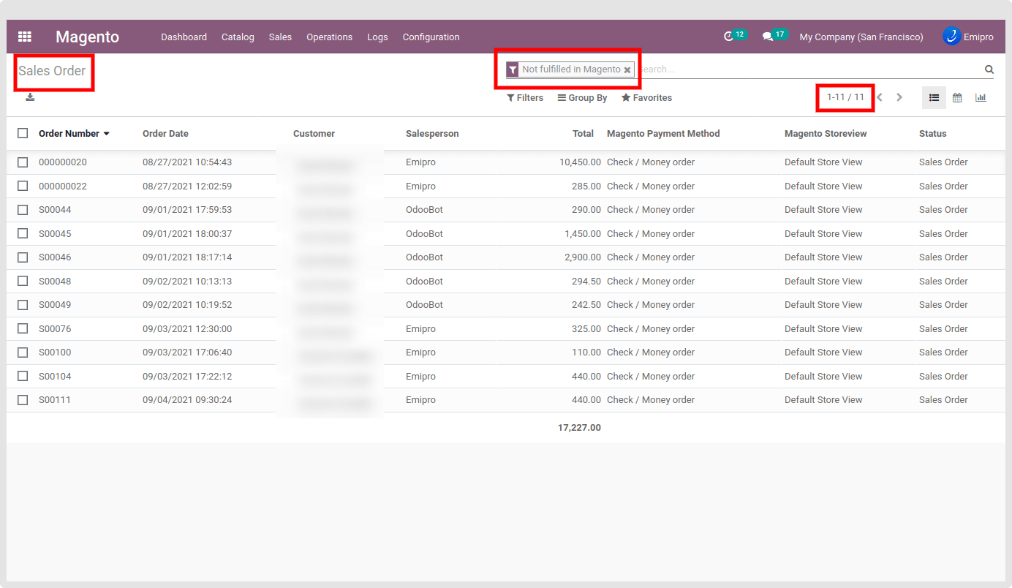Check the box for order 000000020
The height and width of the screenshot is (588, 1012).
(23, 162)
